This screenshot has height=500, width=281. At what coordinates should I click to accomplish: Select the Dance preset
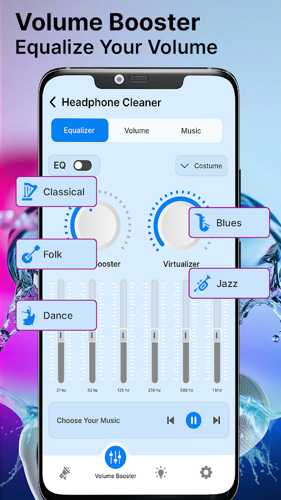56,316
